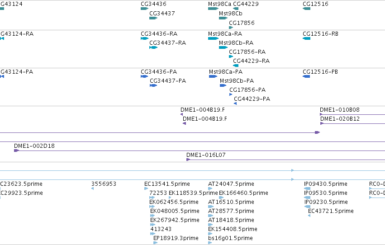Pick the CG44229 gene label

(x=246, y=4)
